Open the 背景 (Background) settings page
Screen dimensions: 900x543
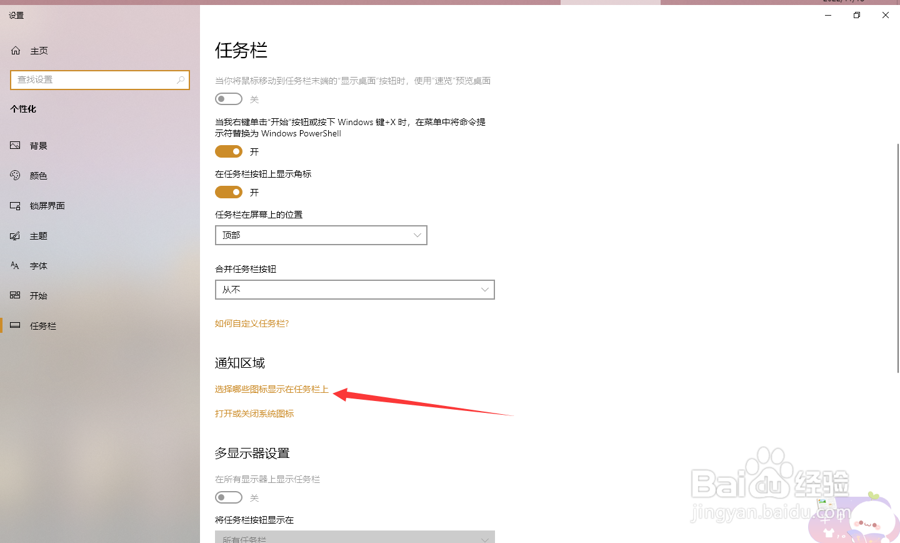tap(37, 145)
